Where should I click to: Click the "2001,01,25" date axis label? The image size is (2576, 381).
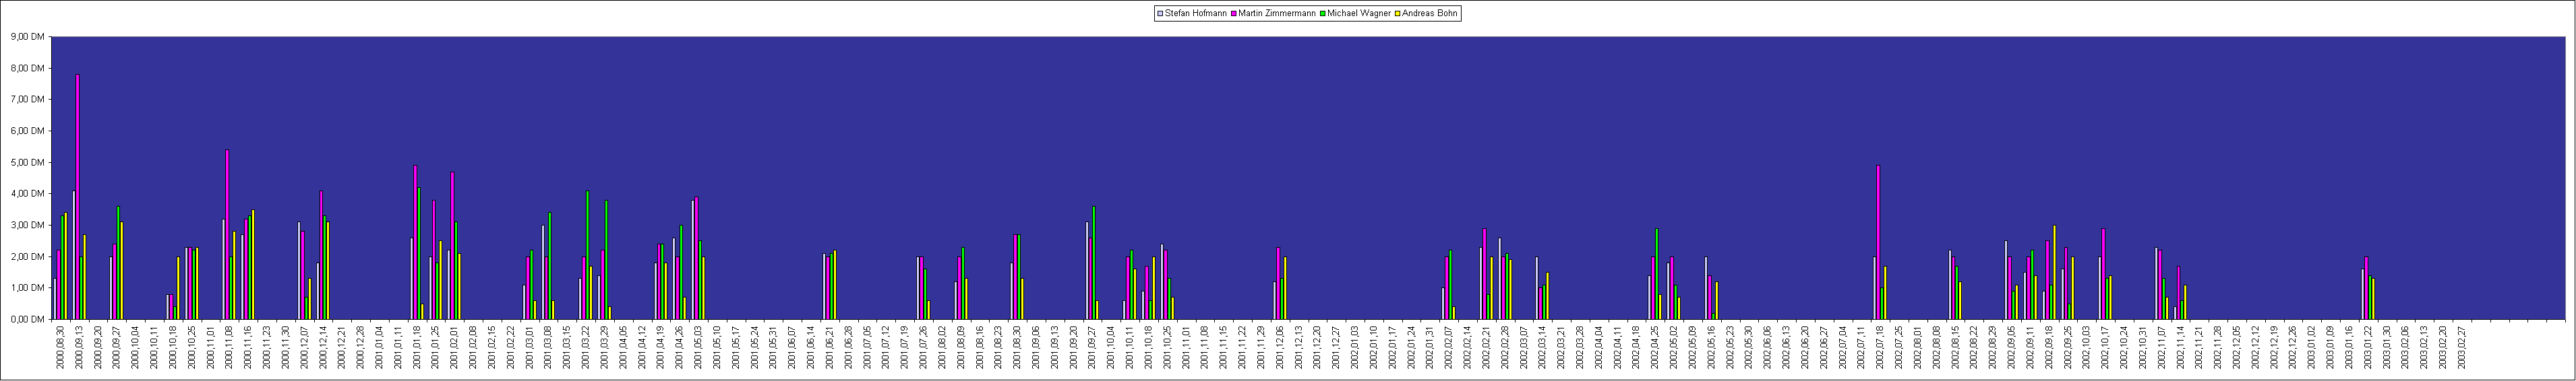tap(436, 347)
